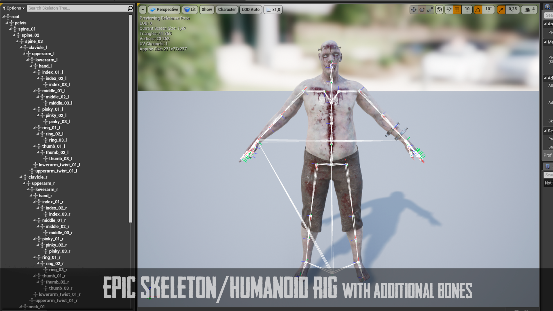Click the Details panel icon at top right
This screenshot has width=553, height=311.
tap(547, 6)
